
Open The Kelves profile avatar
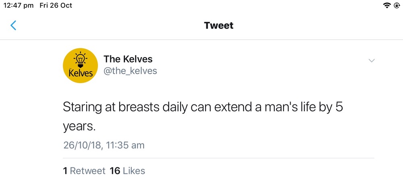click(81, 66)
